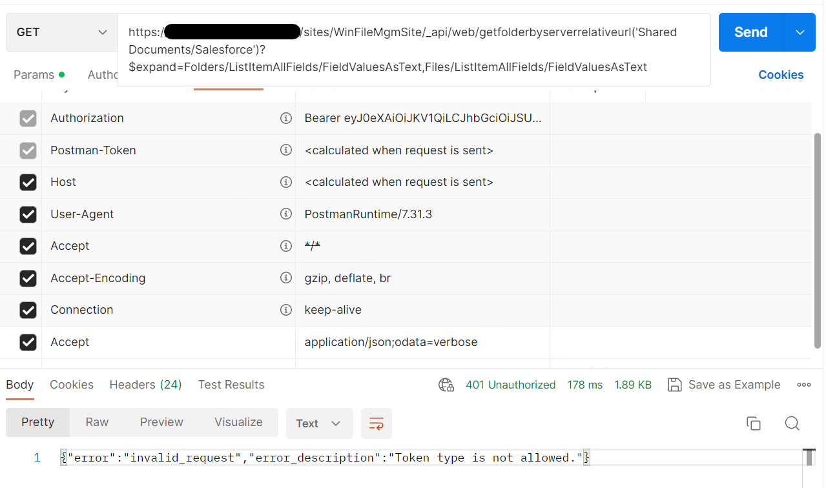Uncheck the Accept-Encoding header checkbox

coord(28,278)
